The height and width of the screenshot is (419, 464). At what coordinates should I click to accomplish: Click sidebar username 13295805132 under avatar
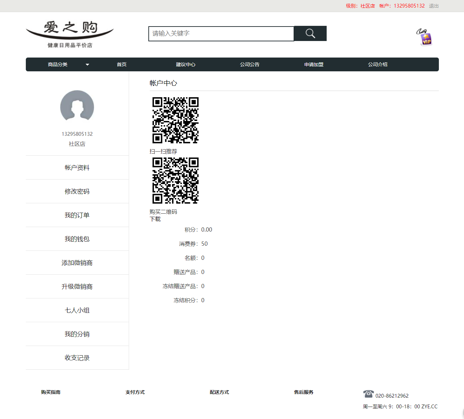(77, 134)
